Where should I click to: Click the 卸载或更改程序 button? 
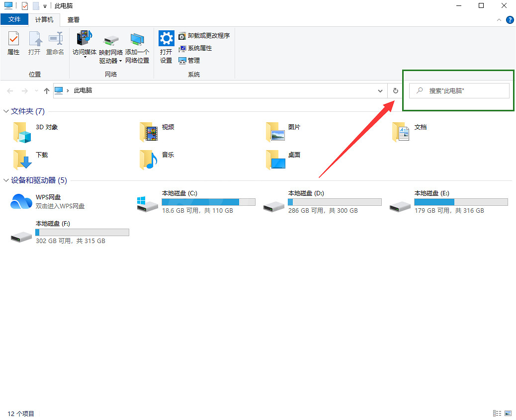[x=204, y=36]
